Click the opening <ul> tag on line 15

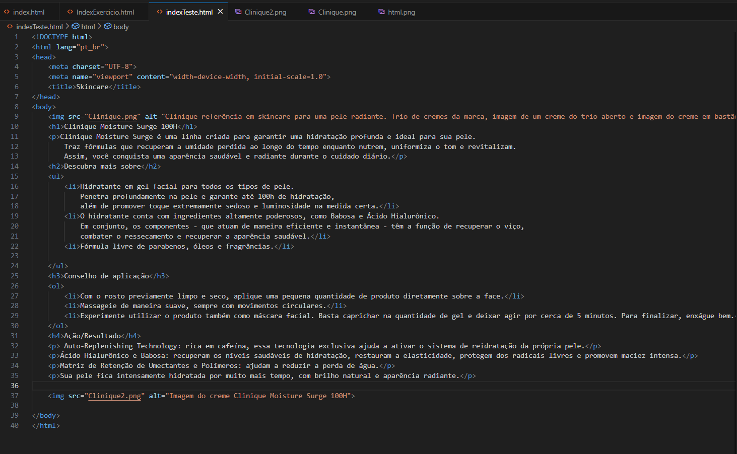[x=56, y=177]
